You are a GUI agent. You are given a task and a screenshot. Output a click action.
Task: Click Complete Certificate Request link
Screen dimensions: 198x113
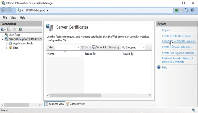(x=179, y=41)
